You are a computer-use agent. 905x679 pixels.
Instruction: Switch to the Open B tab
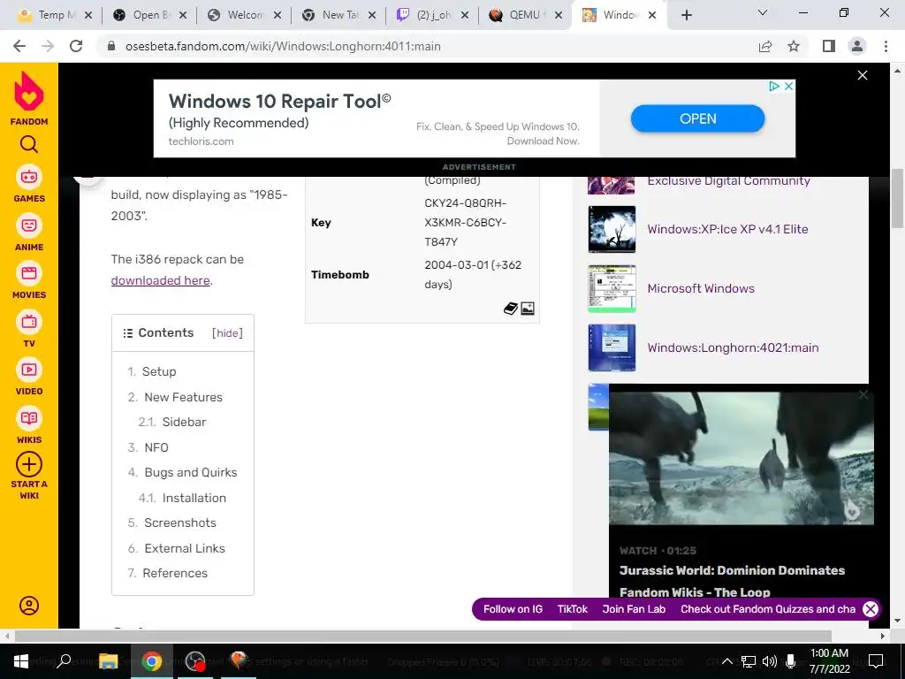(x=150, y=15)
